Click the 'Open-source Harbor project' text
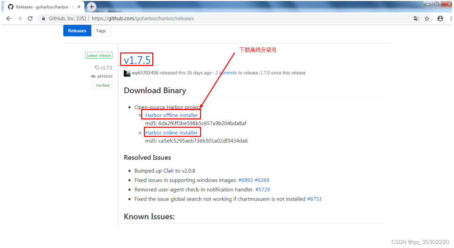The image size is (454, 248). coord(168,107)
